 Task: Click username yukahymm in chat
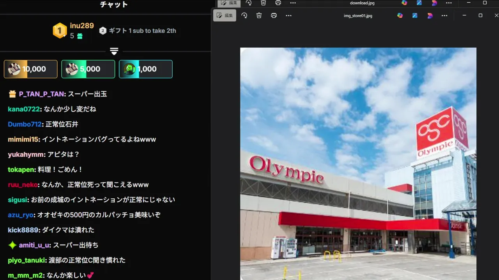click(26, 154)
